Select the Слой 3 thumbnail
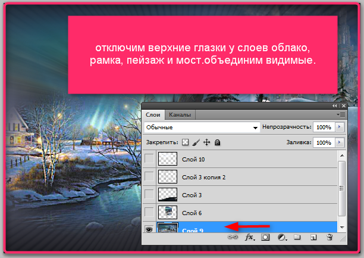 pos(168,194)
